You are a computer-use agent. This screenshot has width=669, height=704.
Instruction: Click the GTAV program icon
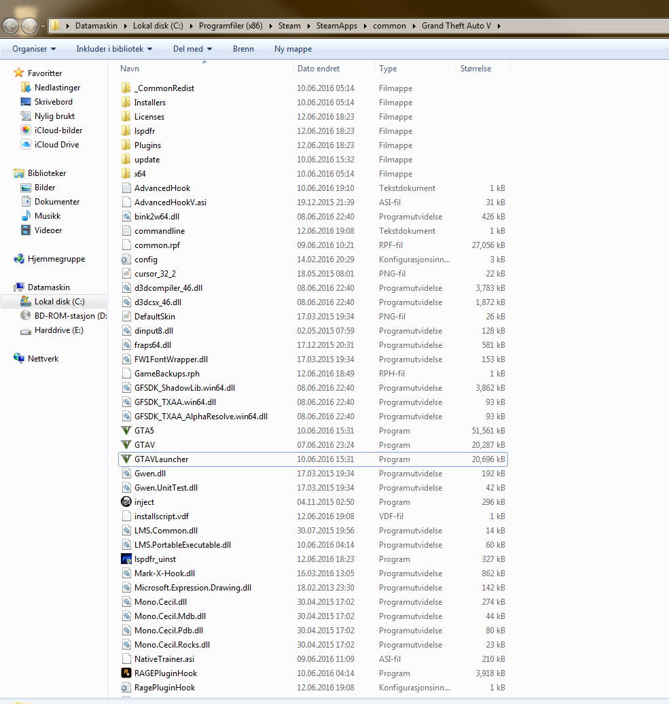click(126, 445)
